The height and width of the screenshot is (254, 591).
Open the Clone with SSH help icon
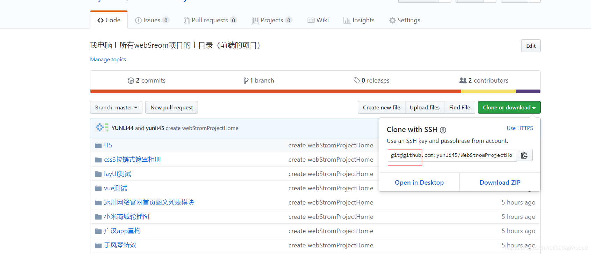443,130
